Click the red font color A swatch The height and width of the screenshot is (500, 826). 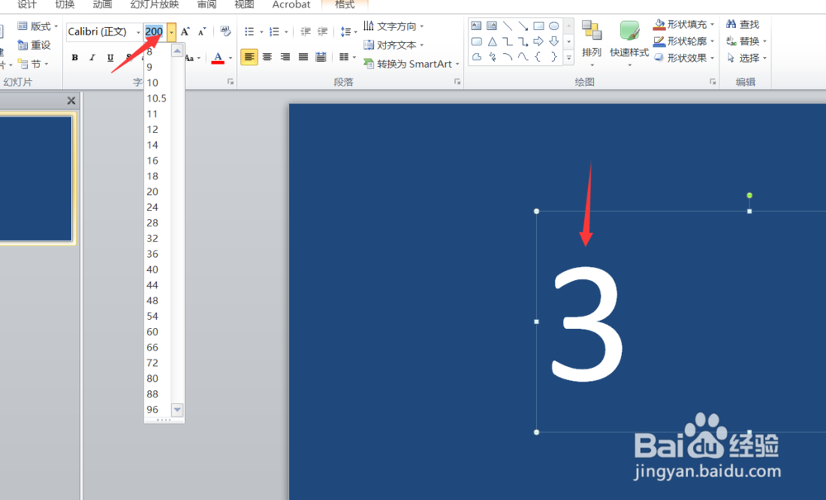click(x=217, y=58)
